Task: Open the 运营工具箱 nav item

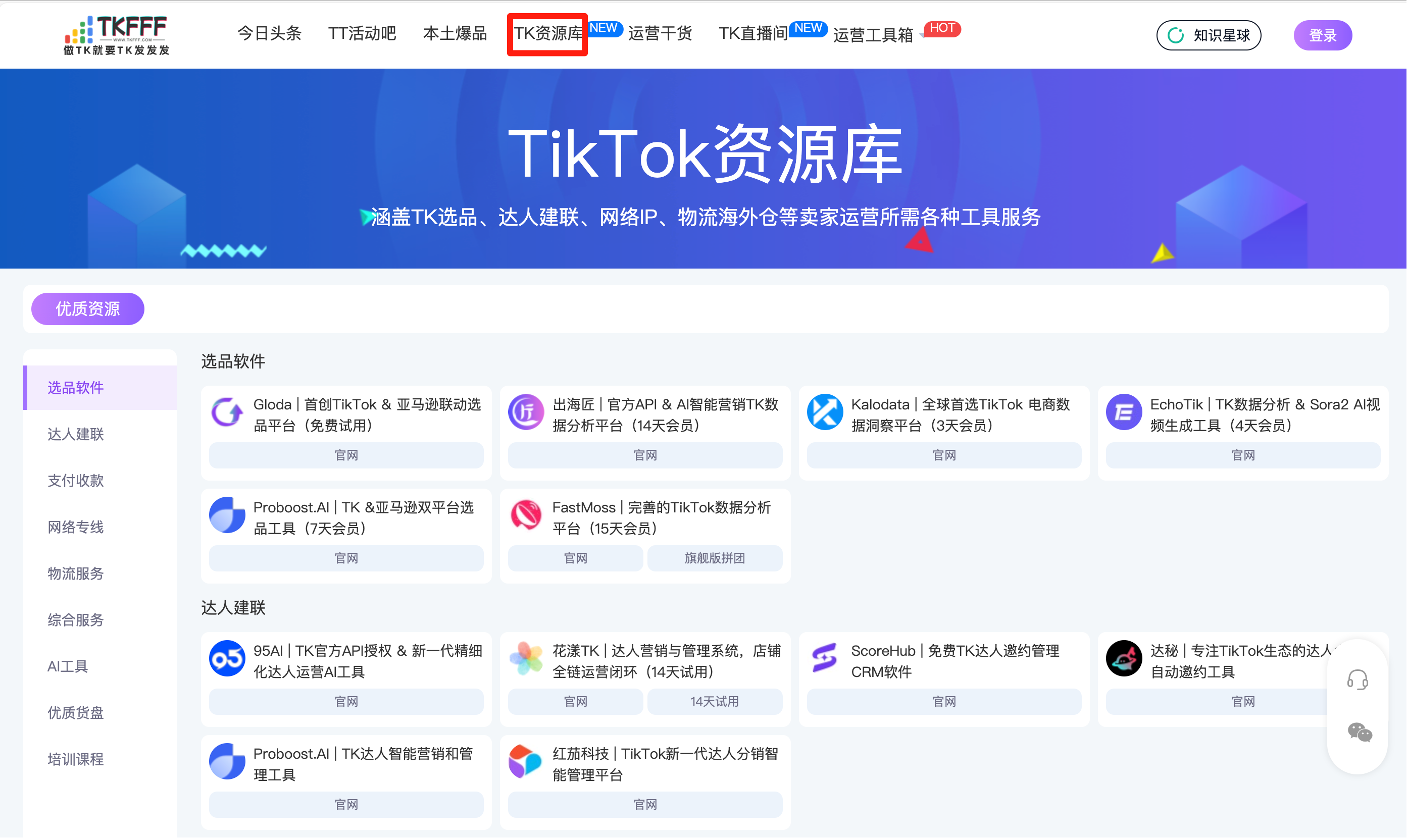Action: [873, 35]
